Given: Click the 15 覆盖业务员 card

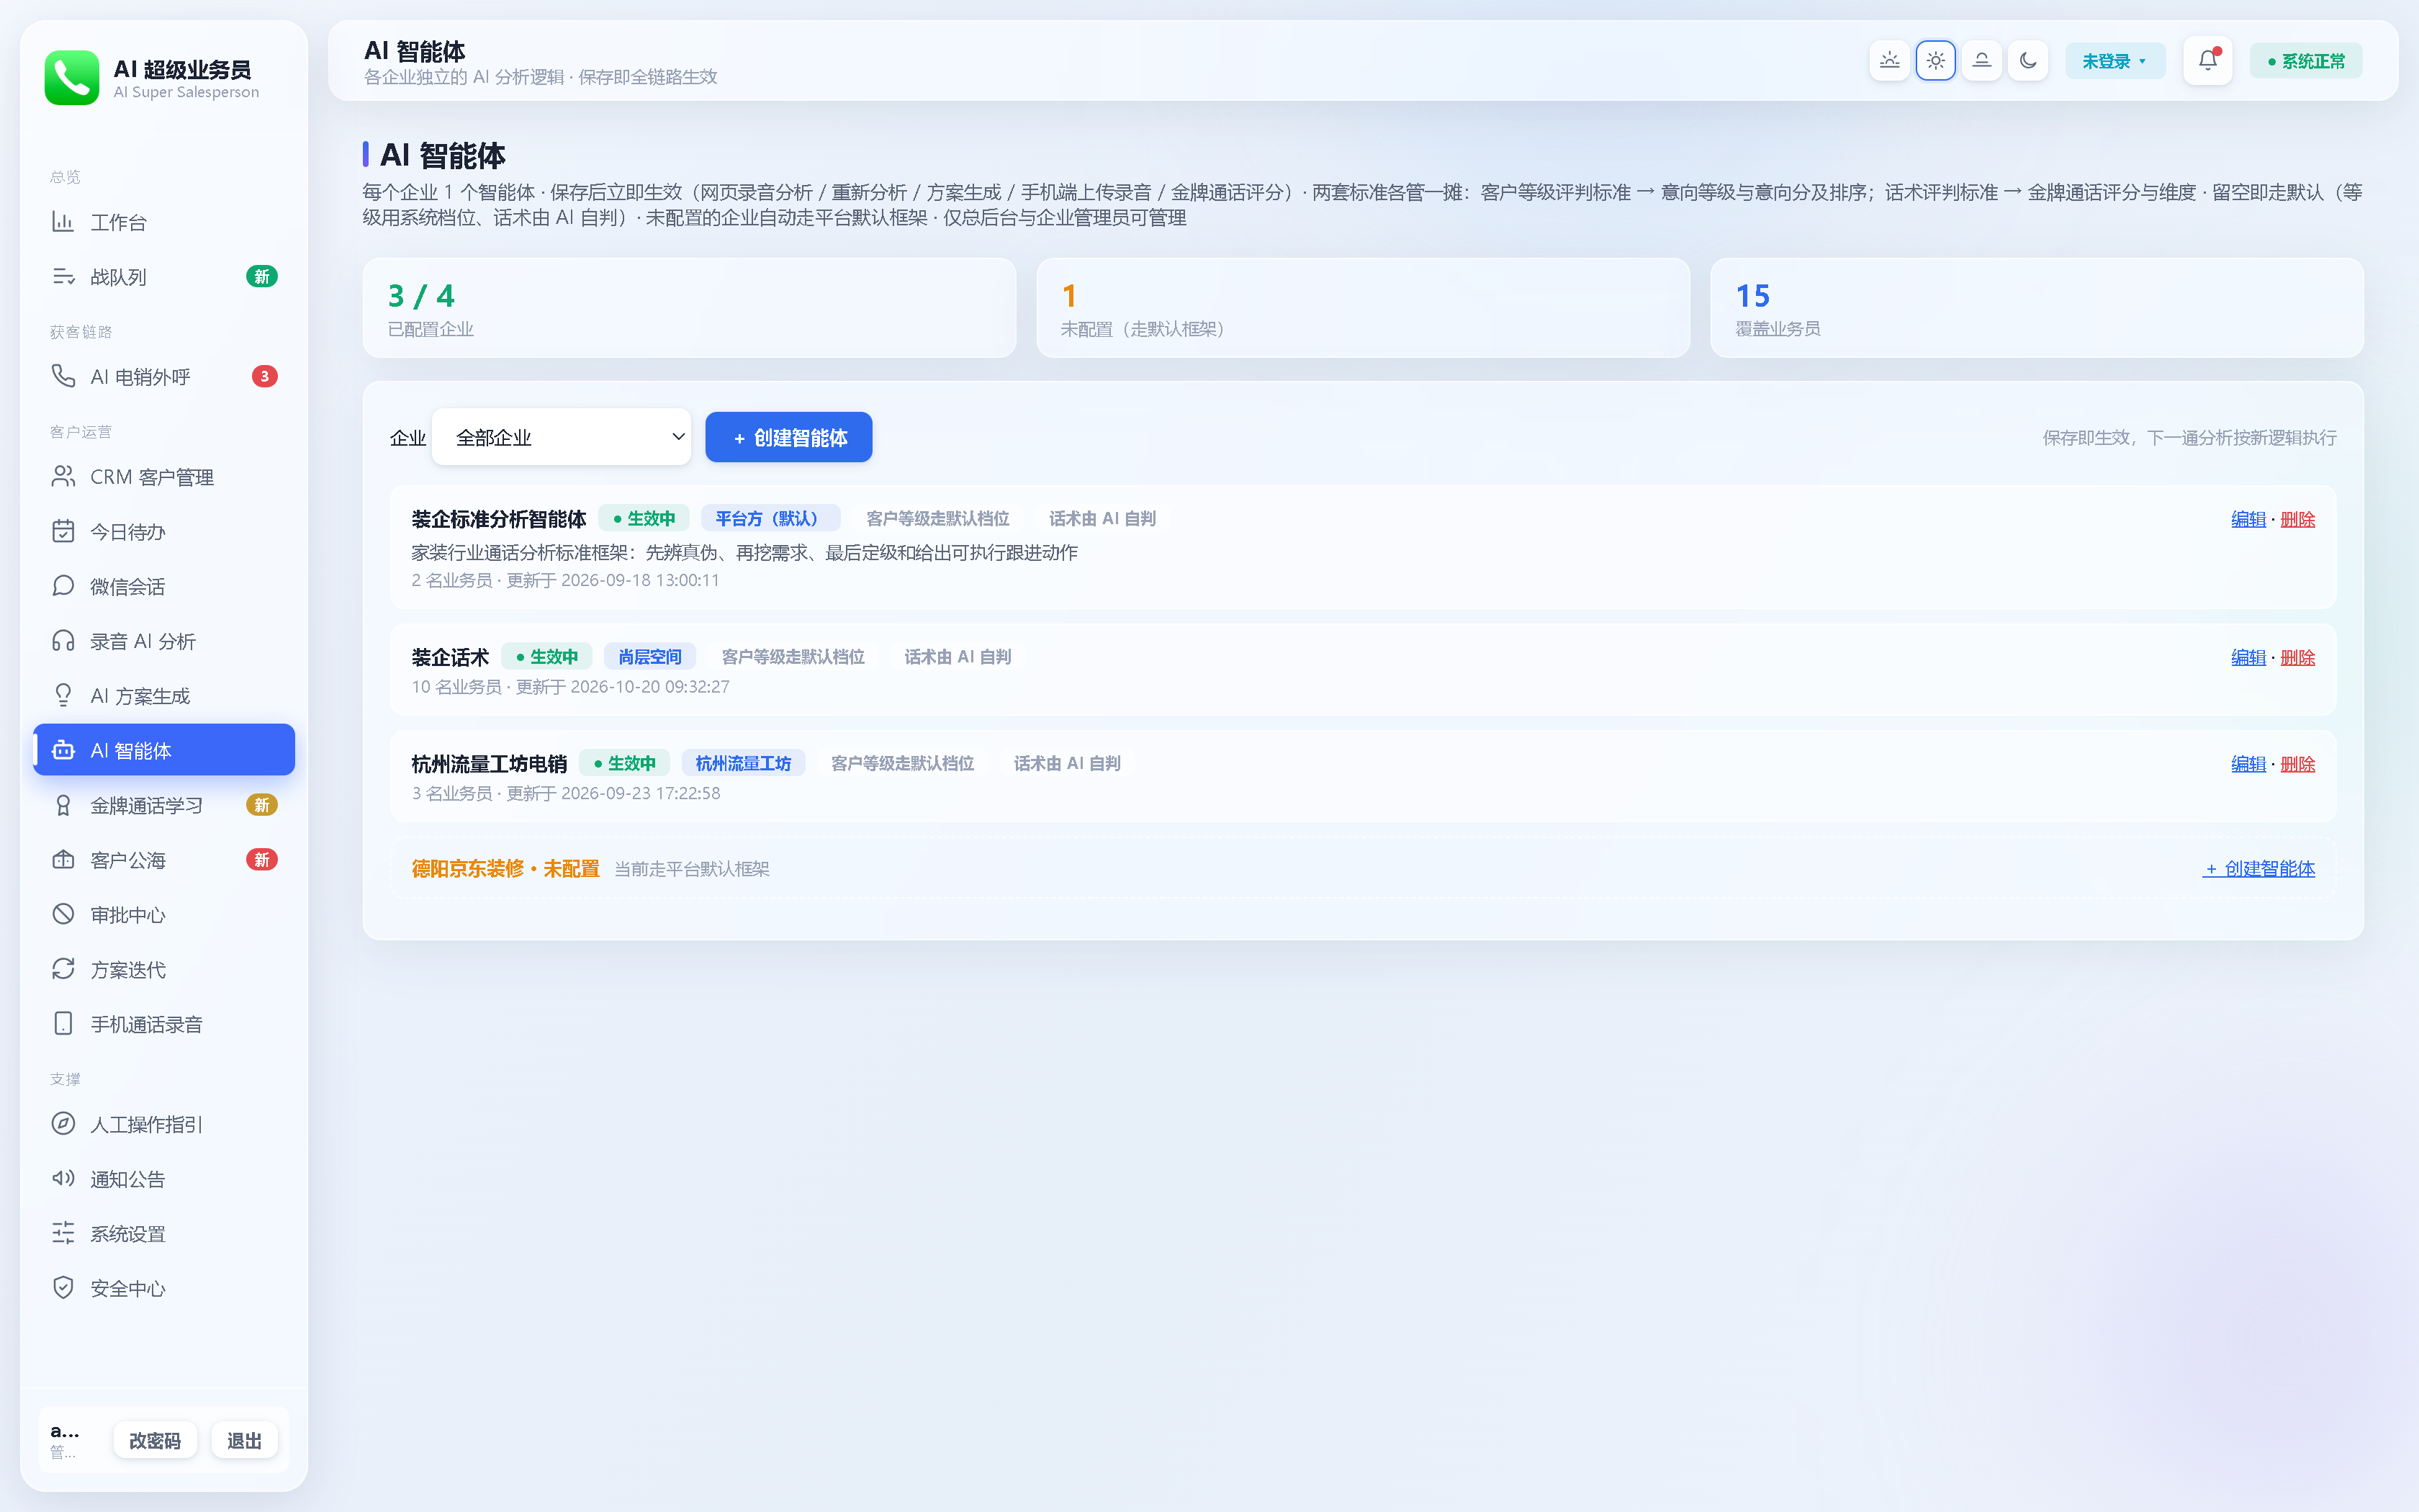Looking at the screenshot, I should pyautogui.click(x=2037, y=308).
